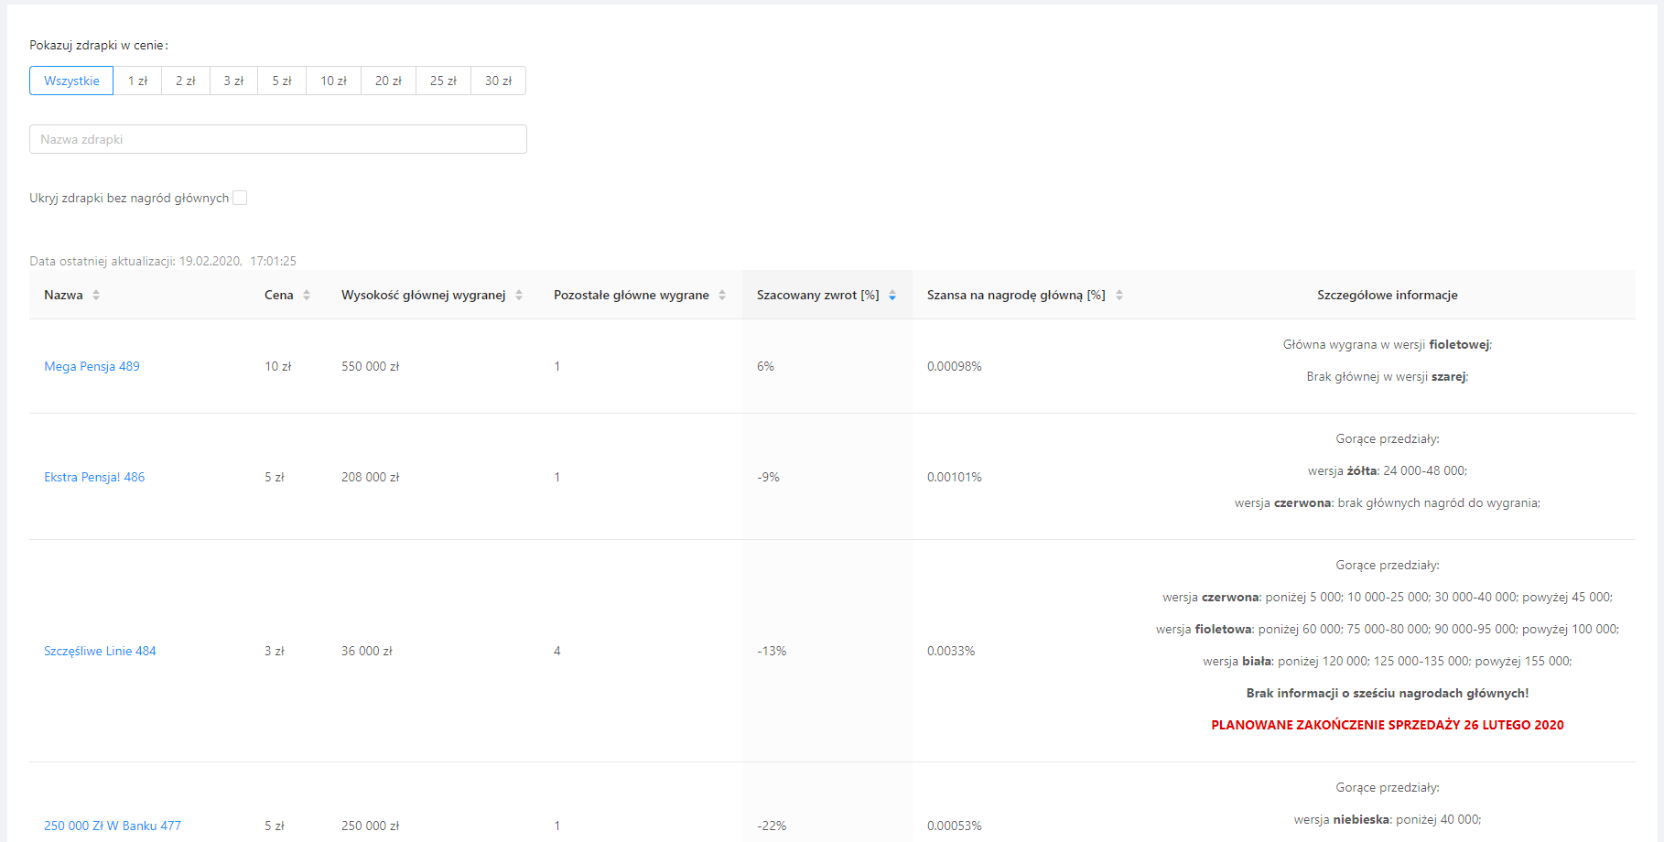The image size is (1664, 842).
Task: Show only 20 zł scratchcards
Action: coord(388,81)
